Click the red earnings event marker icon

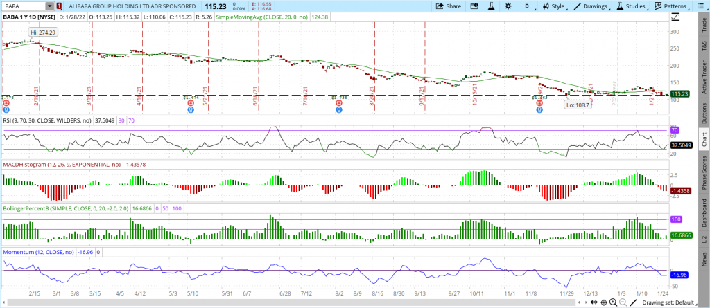pyautogui.click(x=6, y=102)
